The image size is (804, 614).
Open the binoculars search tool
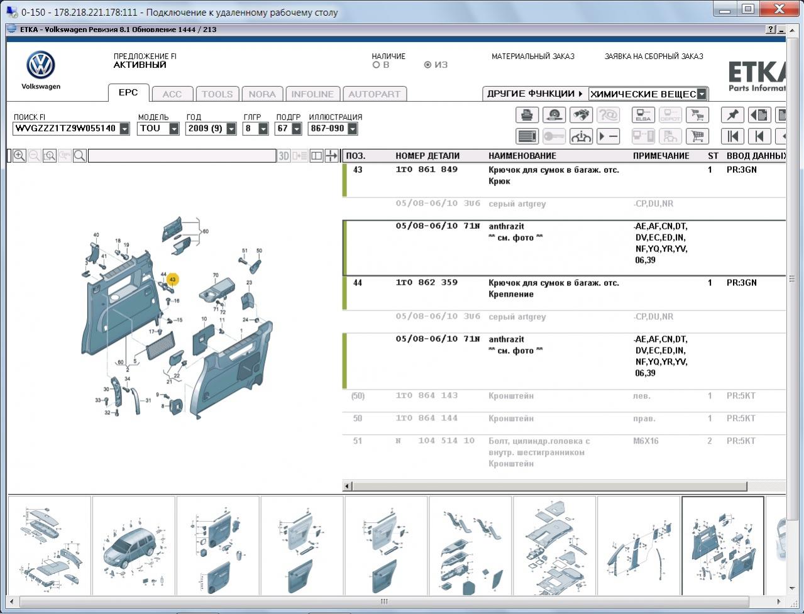581,115
